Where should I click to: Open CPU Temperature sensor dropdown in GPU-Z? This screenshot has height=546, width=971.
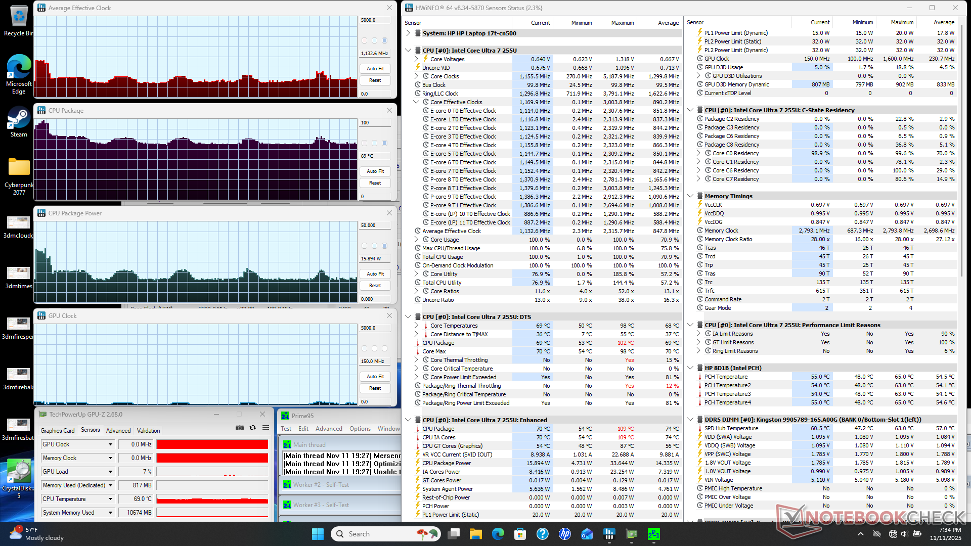click(x=110, y=499)
